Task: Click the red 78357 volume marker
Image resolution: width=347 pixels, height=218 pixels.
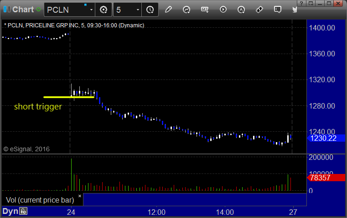Action: pyautogui.click(x=326, y=178)
